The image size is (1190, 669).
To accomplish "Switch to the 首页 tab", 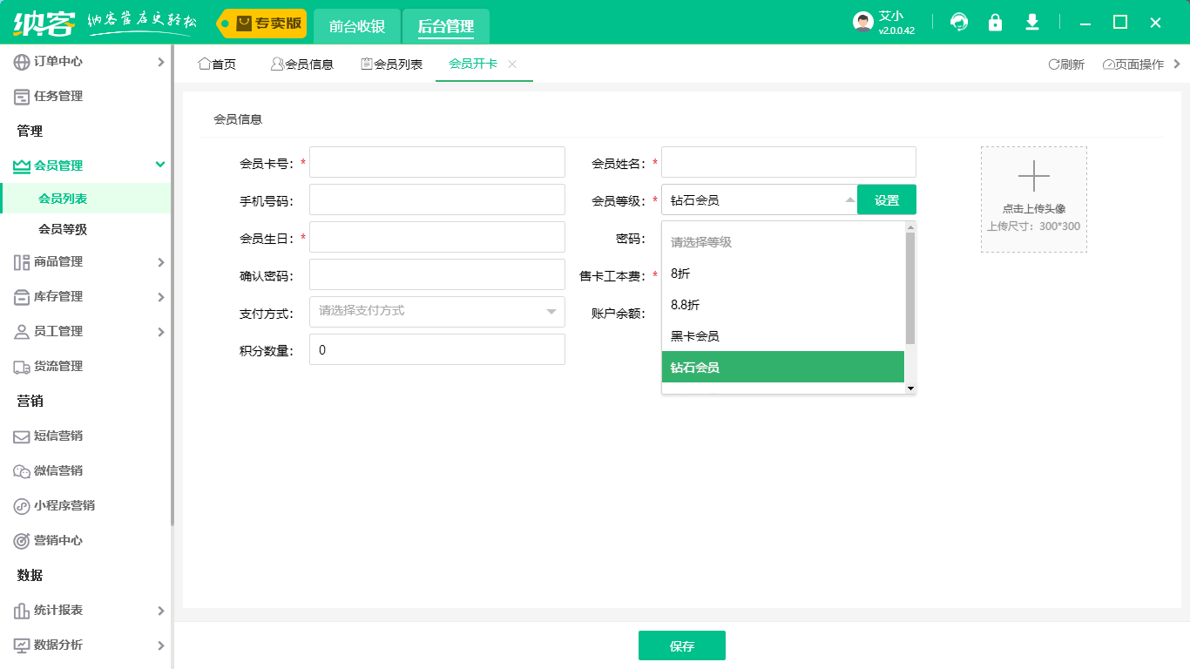I will pyautogui.click(x=216, y=63).
